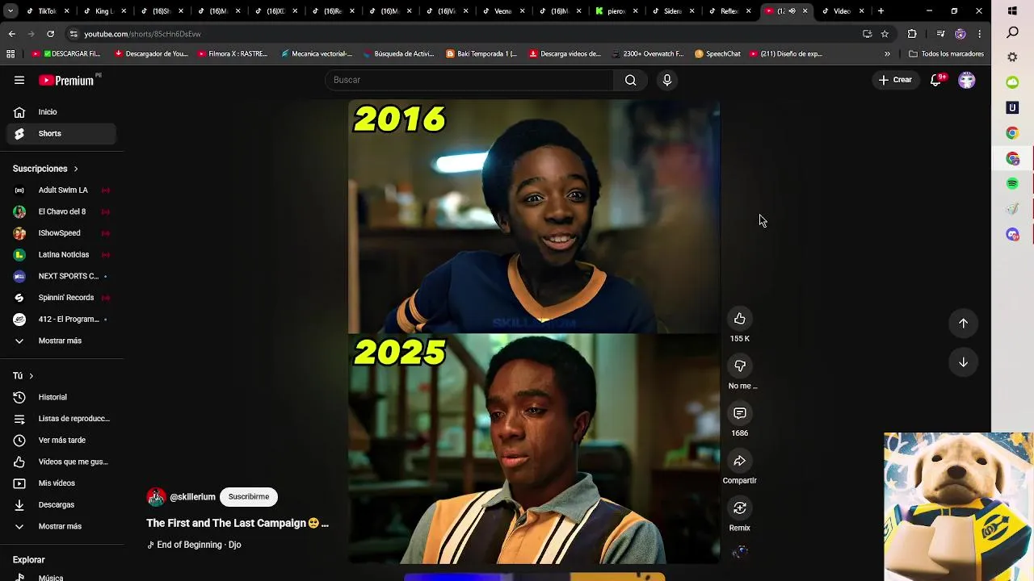Go to next Short with down arrow

[963, 362]
